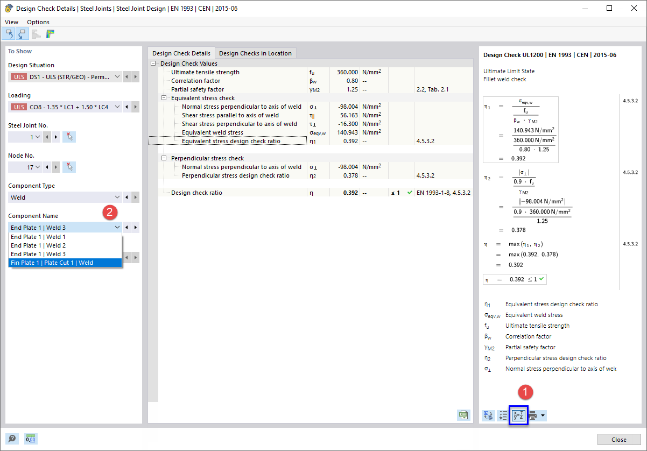The image size is (647, 451).
Task: Click the 56.163 shear stress value
Action: 349,115
